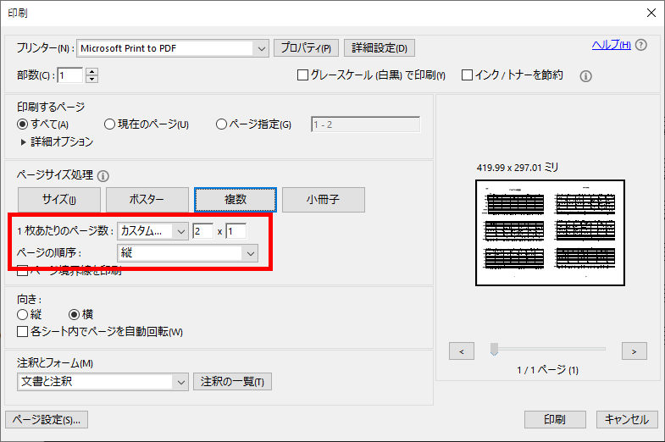Toggle auto-rotate pages in each sheet
This screenshot has width=665, height=442.
coord(23,331)
